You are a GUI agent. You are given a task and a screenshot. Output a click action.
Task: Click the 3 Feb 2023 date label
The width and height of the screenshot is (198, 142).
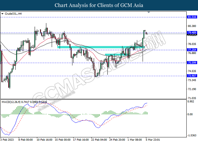tap(7, 140)
